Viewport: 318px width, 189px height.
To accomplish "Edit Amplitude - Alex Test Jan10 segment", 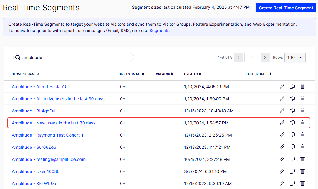I will point(282,86).
